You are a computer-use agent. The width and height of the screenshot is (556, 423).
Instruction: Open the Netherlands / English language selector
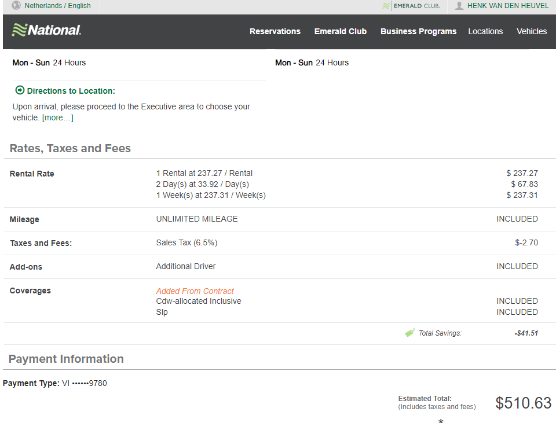point(57,6)
